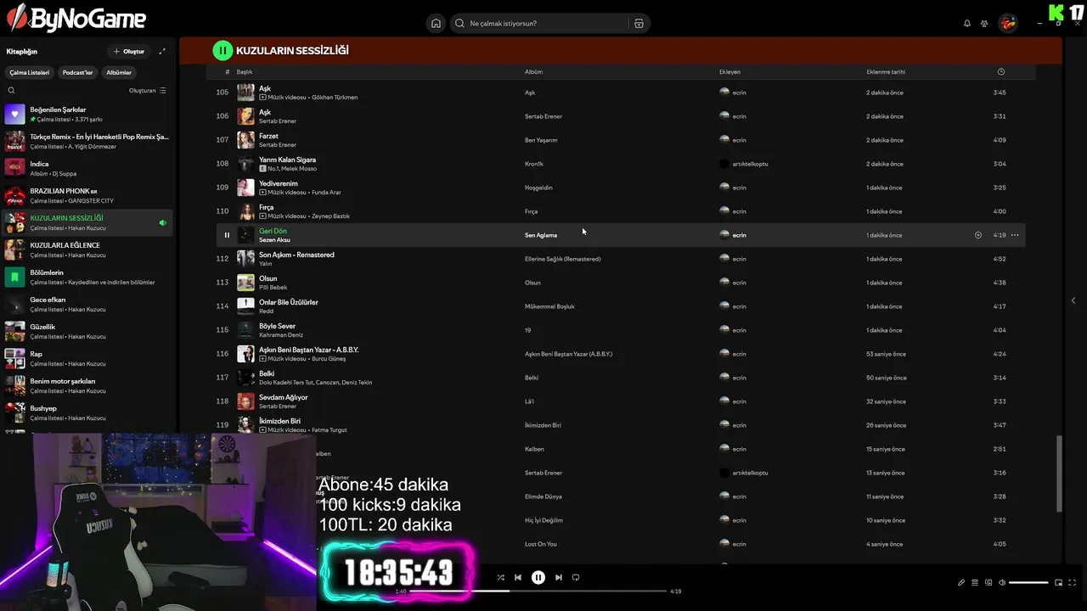Viewport: 1087px width, 611px height.
Task: Click the Olsun track cover art
Action: tap(245, 283)
